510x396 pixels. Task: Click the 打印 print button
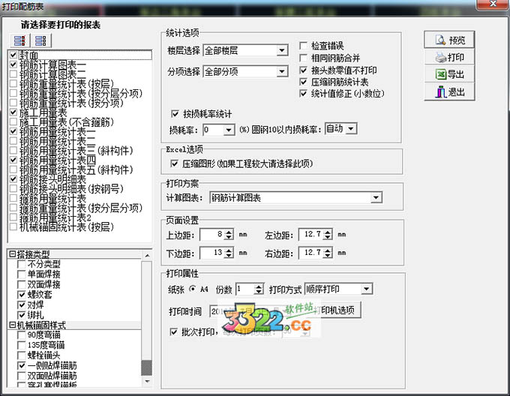[449, 57]
